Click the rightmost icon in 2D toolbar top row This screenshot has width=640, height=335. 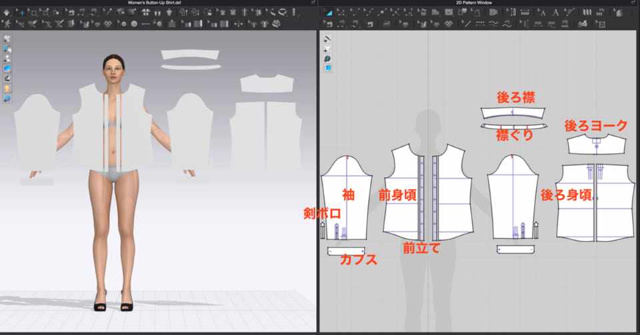tap(619, 13)
